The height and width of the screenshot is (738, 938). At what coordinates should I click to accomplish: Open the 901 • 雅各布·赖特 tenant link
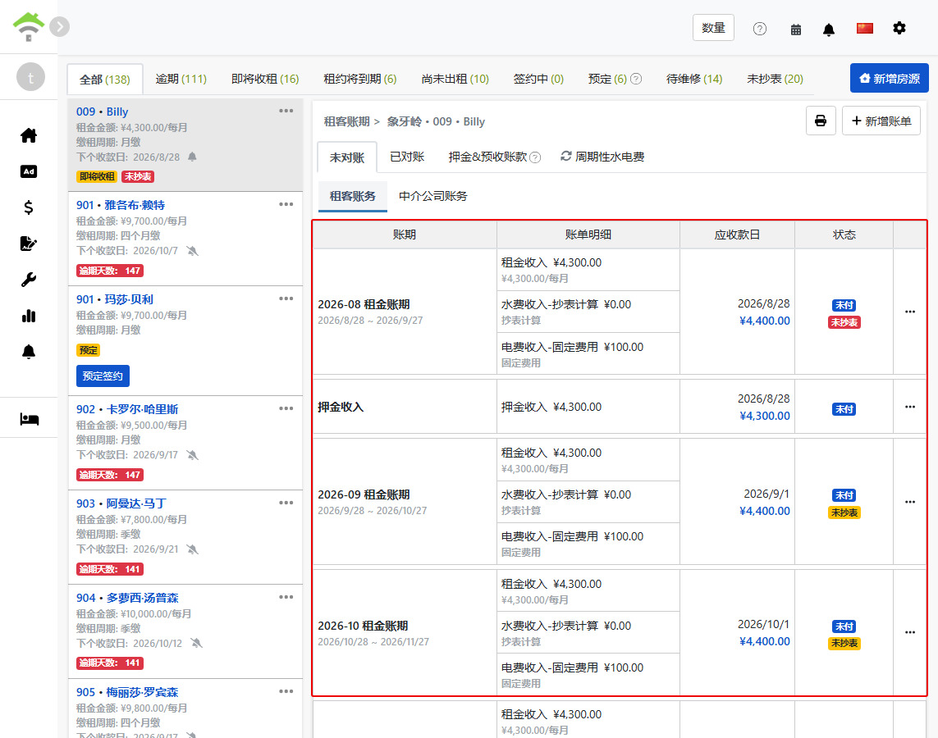(121, 205)
